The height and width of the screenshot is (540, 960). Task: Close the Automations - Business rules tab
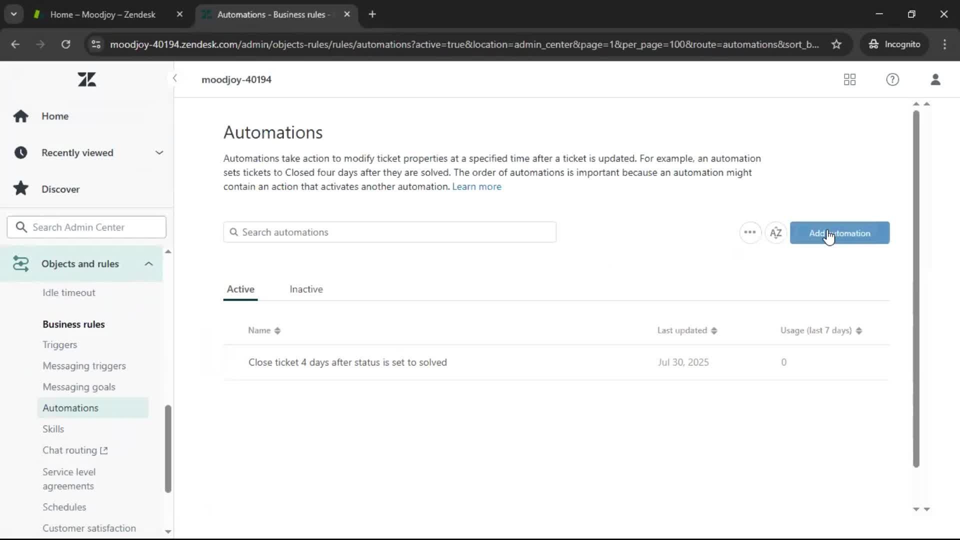347,14
